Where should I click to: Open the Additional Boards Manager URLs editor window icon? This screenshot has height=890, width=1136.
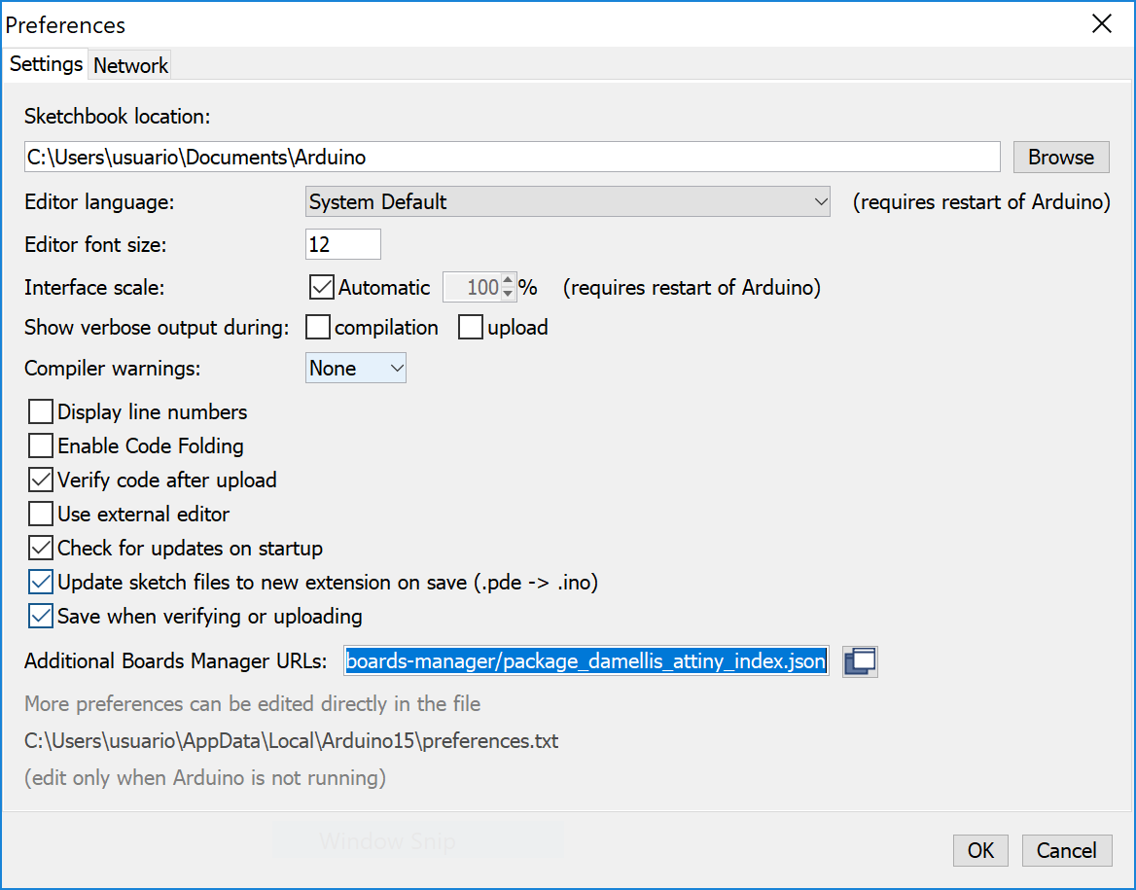[860, 662]
